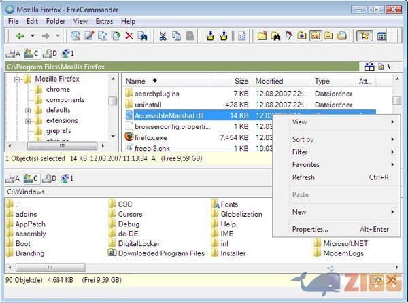
Task: Select drive D in lower drive bar
Action: pyautogui.click(x=49, y=179)
